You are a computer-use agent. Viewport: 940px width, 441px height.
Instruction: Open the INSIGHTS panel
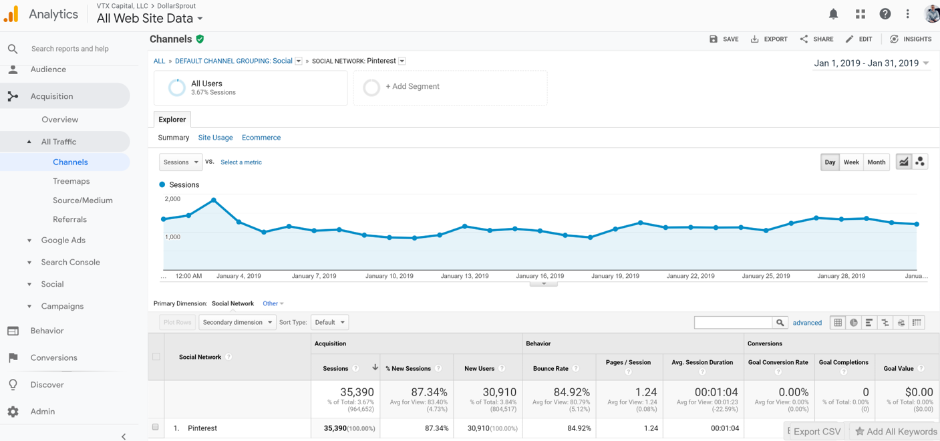pos(911,39)
